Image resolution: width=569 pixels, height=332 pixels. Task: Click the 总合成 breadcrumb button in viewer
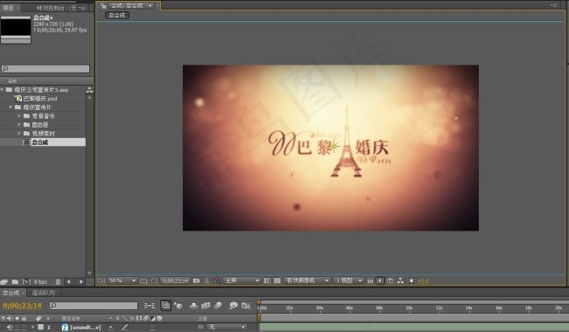116,15
